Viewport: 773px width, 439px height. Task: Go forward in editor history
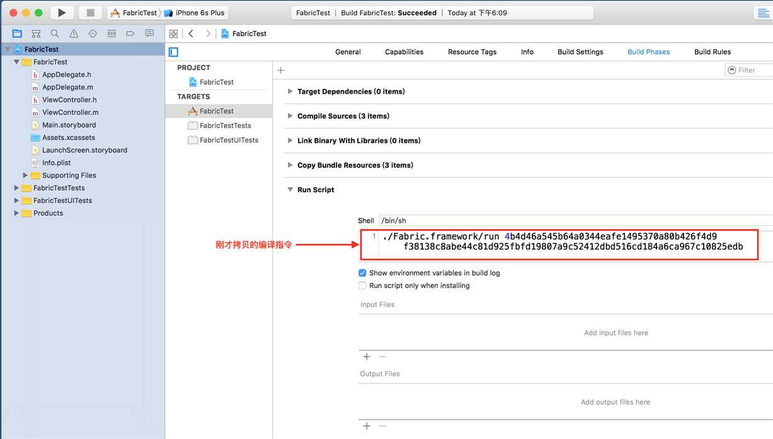pos(208,33)
